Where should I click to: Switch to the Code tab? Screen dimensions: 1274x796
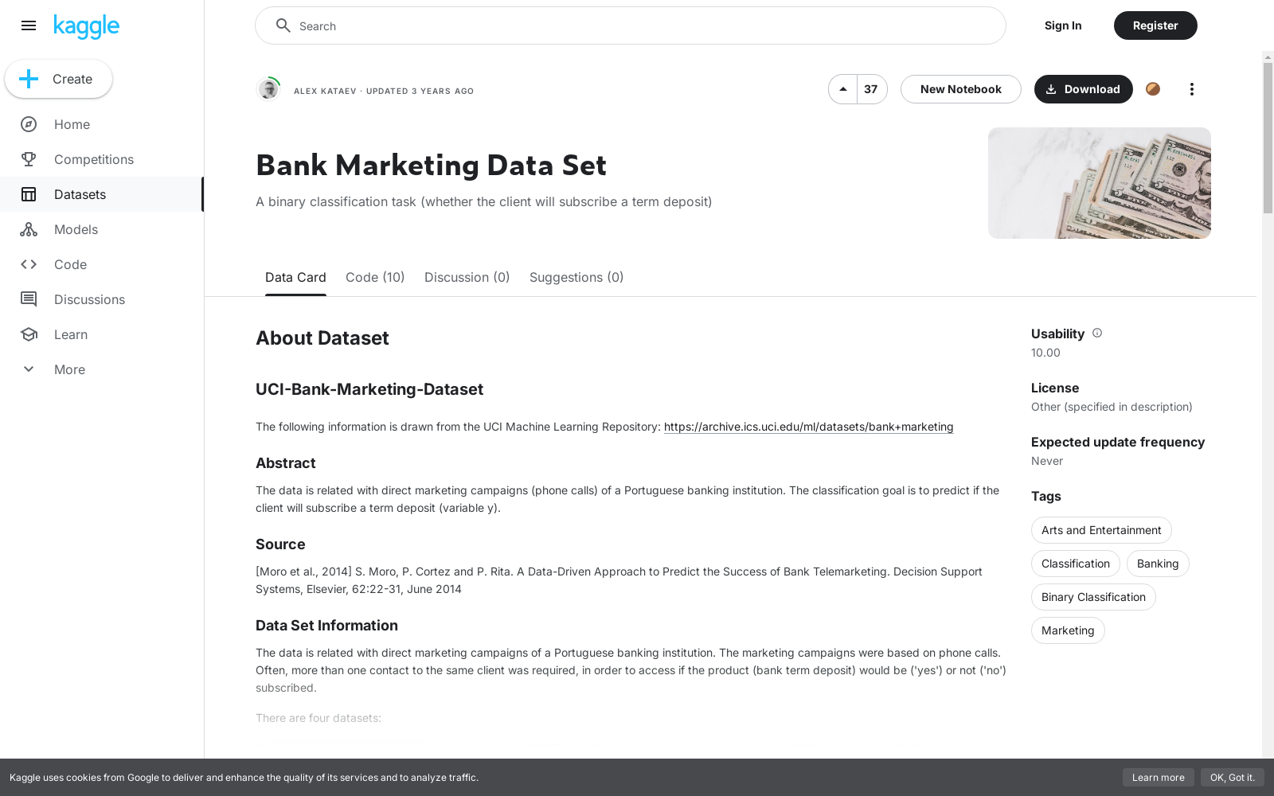click(374, 277)
